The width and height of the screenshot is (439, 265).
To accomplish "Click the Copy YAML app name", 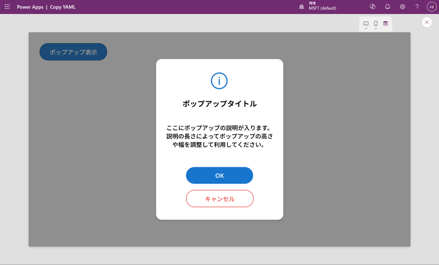I will [x=63, y=7].
